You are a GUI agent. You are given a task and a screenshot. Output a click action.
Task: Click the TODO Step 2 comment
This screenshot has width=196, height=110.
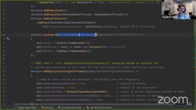pos(94,63)
